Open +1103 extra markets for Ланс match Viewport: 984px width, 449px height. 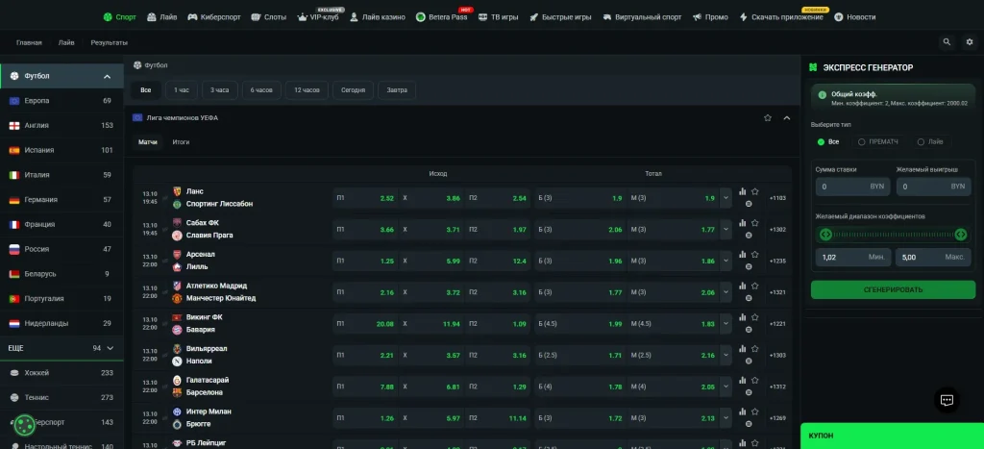click(777, 198)
